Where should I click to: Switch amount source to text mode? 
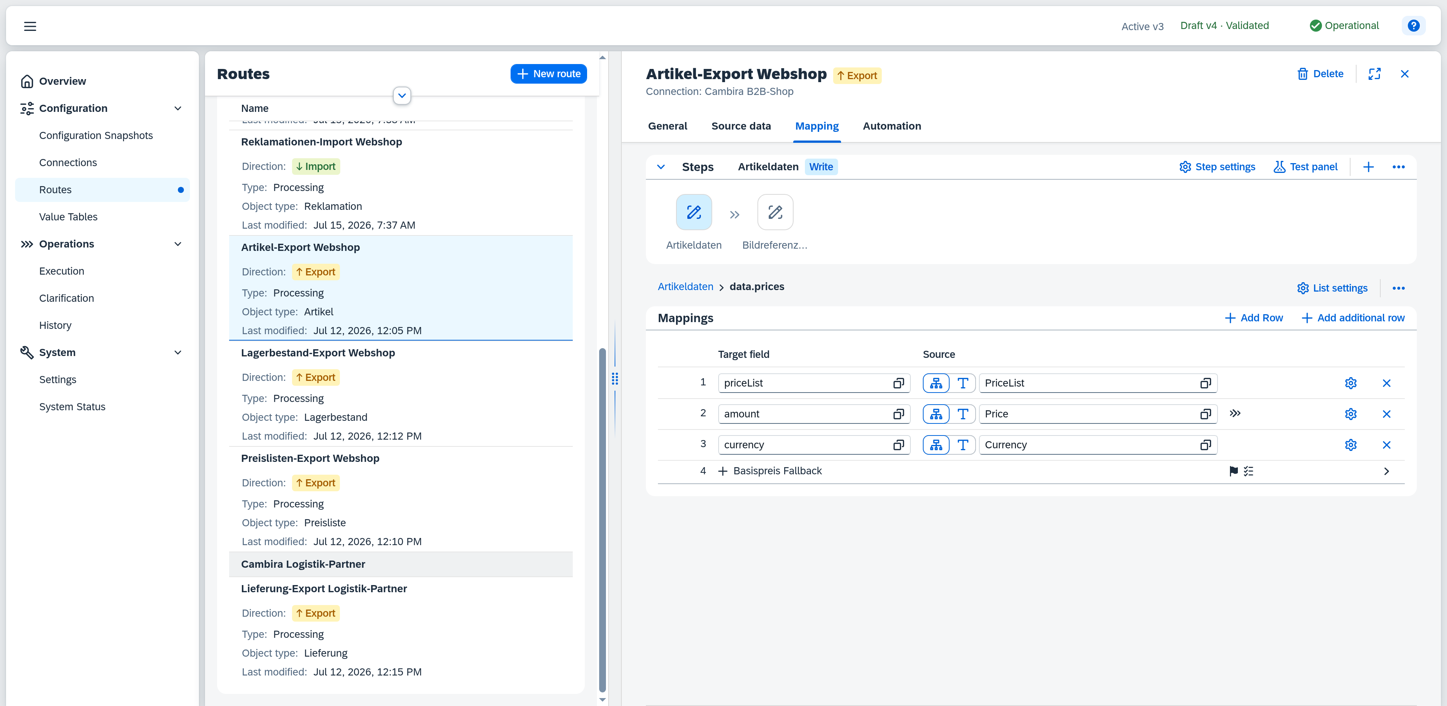pyautogui.click(x=962, y=414)
